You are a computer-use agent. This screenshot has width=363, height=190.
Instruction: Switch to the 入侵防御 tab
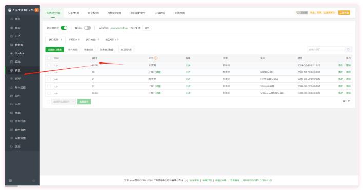160,13
